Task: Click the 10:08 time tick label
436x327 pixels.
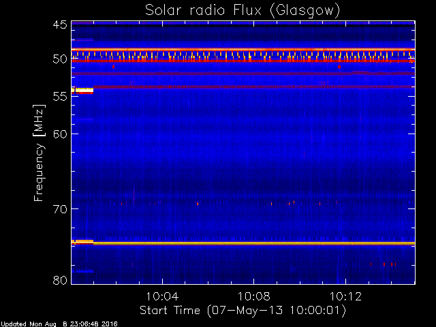Action: [x=253, y=296]
